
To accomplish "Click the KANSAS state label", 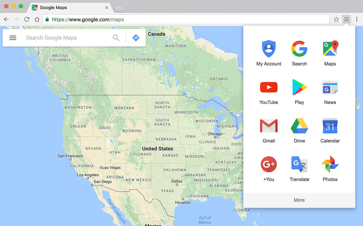I will click(170, 155).
